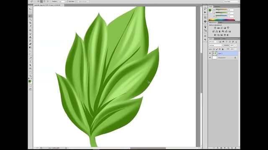
Task: Add a Curves adjustment
Action: pyautogui.click(x=222, y=28)
